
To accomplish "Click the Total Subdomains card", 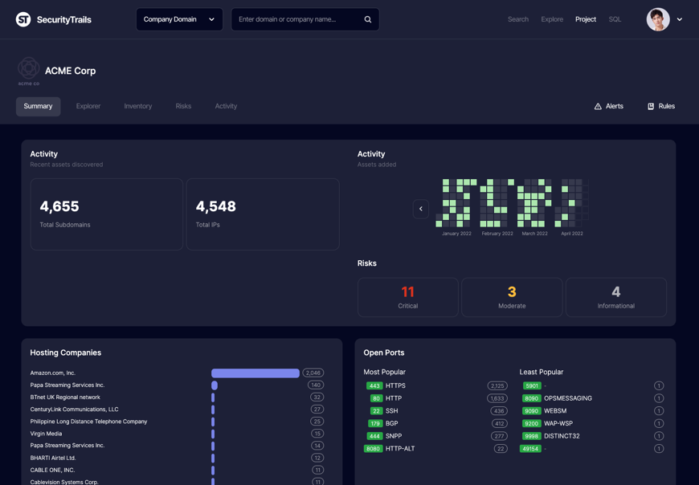I will pos(107,214).
